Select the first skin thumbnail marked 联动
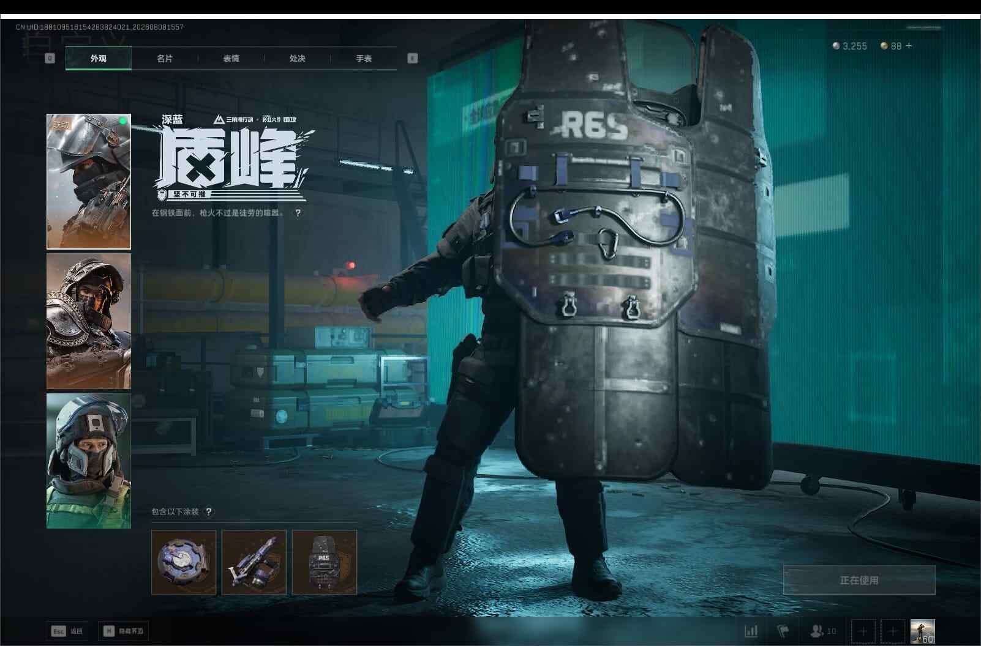Image resolution: width=981 pixels, height=646 pixels. pos(89,182)
